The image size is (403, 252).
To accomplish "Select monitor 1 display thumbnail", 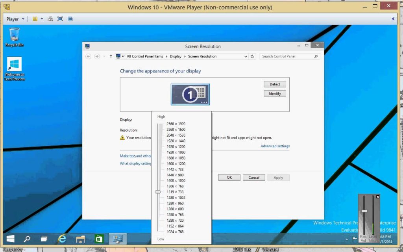I will point(190,94).
